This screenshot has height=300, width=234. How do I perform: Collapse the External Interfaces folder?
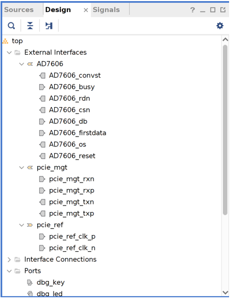9,52
